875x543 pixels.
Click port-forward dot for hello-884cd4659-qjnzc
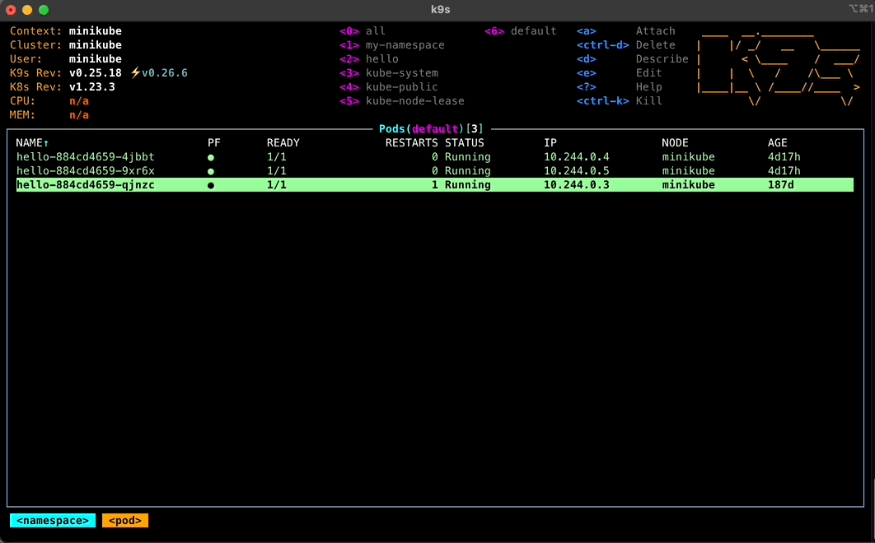coord(211,186)
